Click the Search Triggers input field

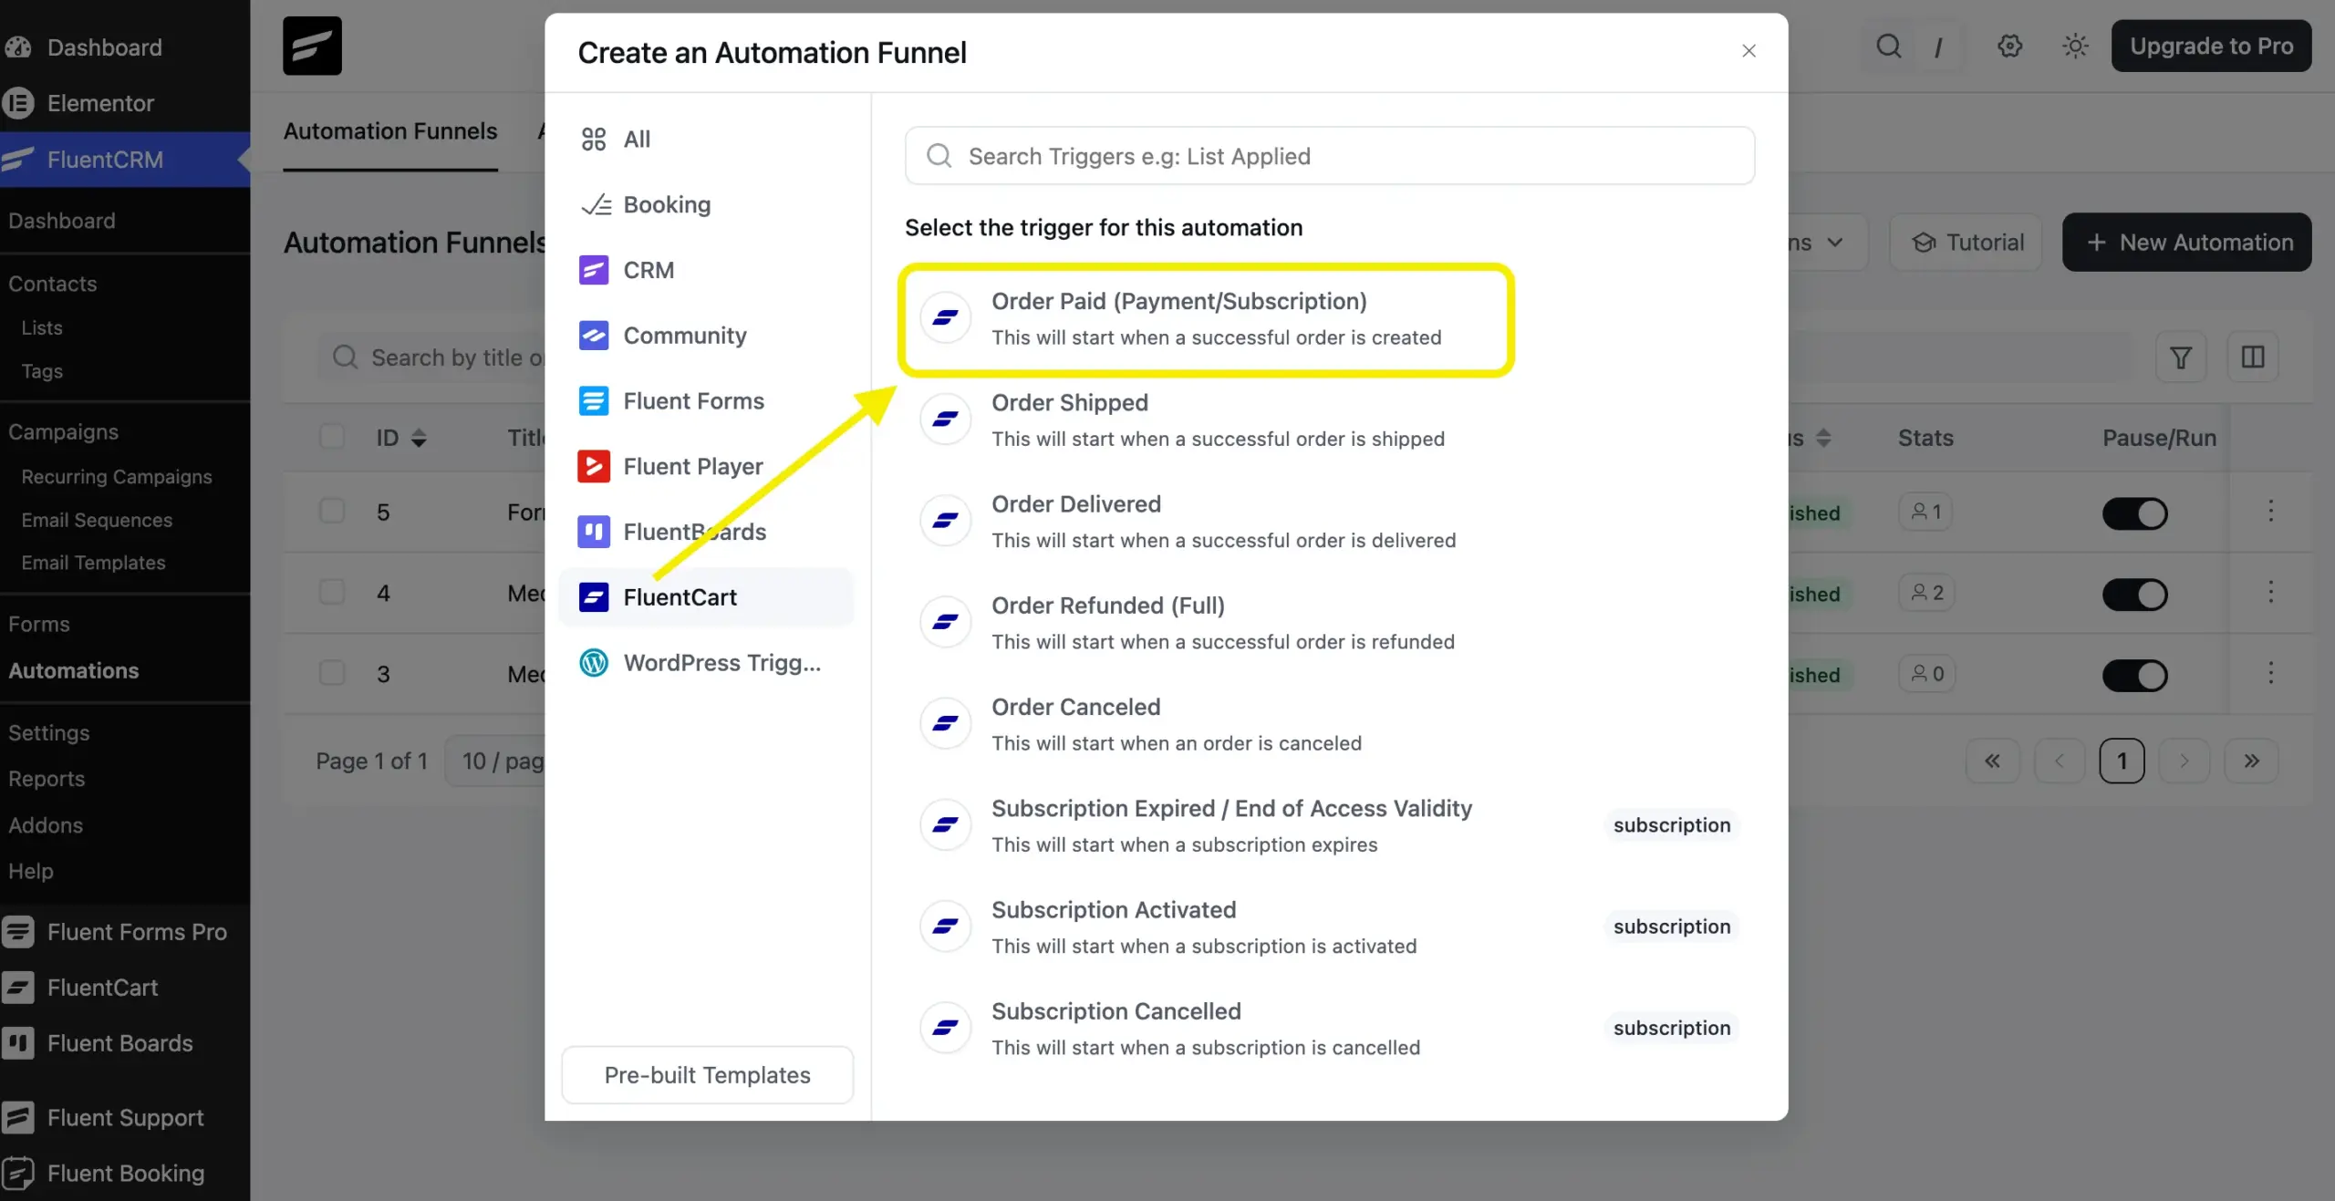tap(1329, 156)
